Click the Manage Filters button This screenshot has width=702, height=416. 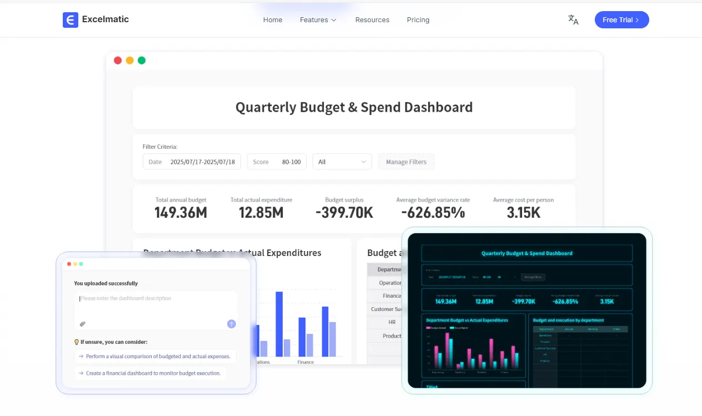pos(406,162)
